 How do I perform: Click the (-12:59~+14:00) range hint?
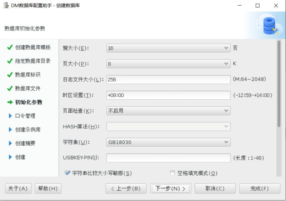point(252,95)
